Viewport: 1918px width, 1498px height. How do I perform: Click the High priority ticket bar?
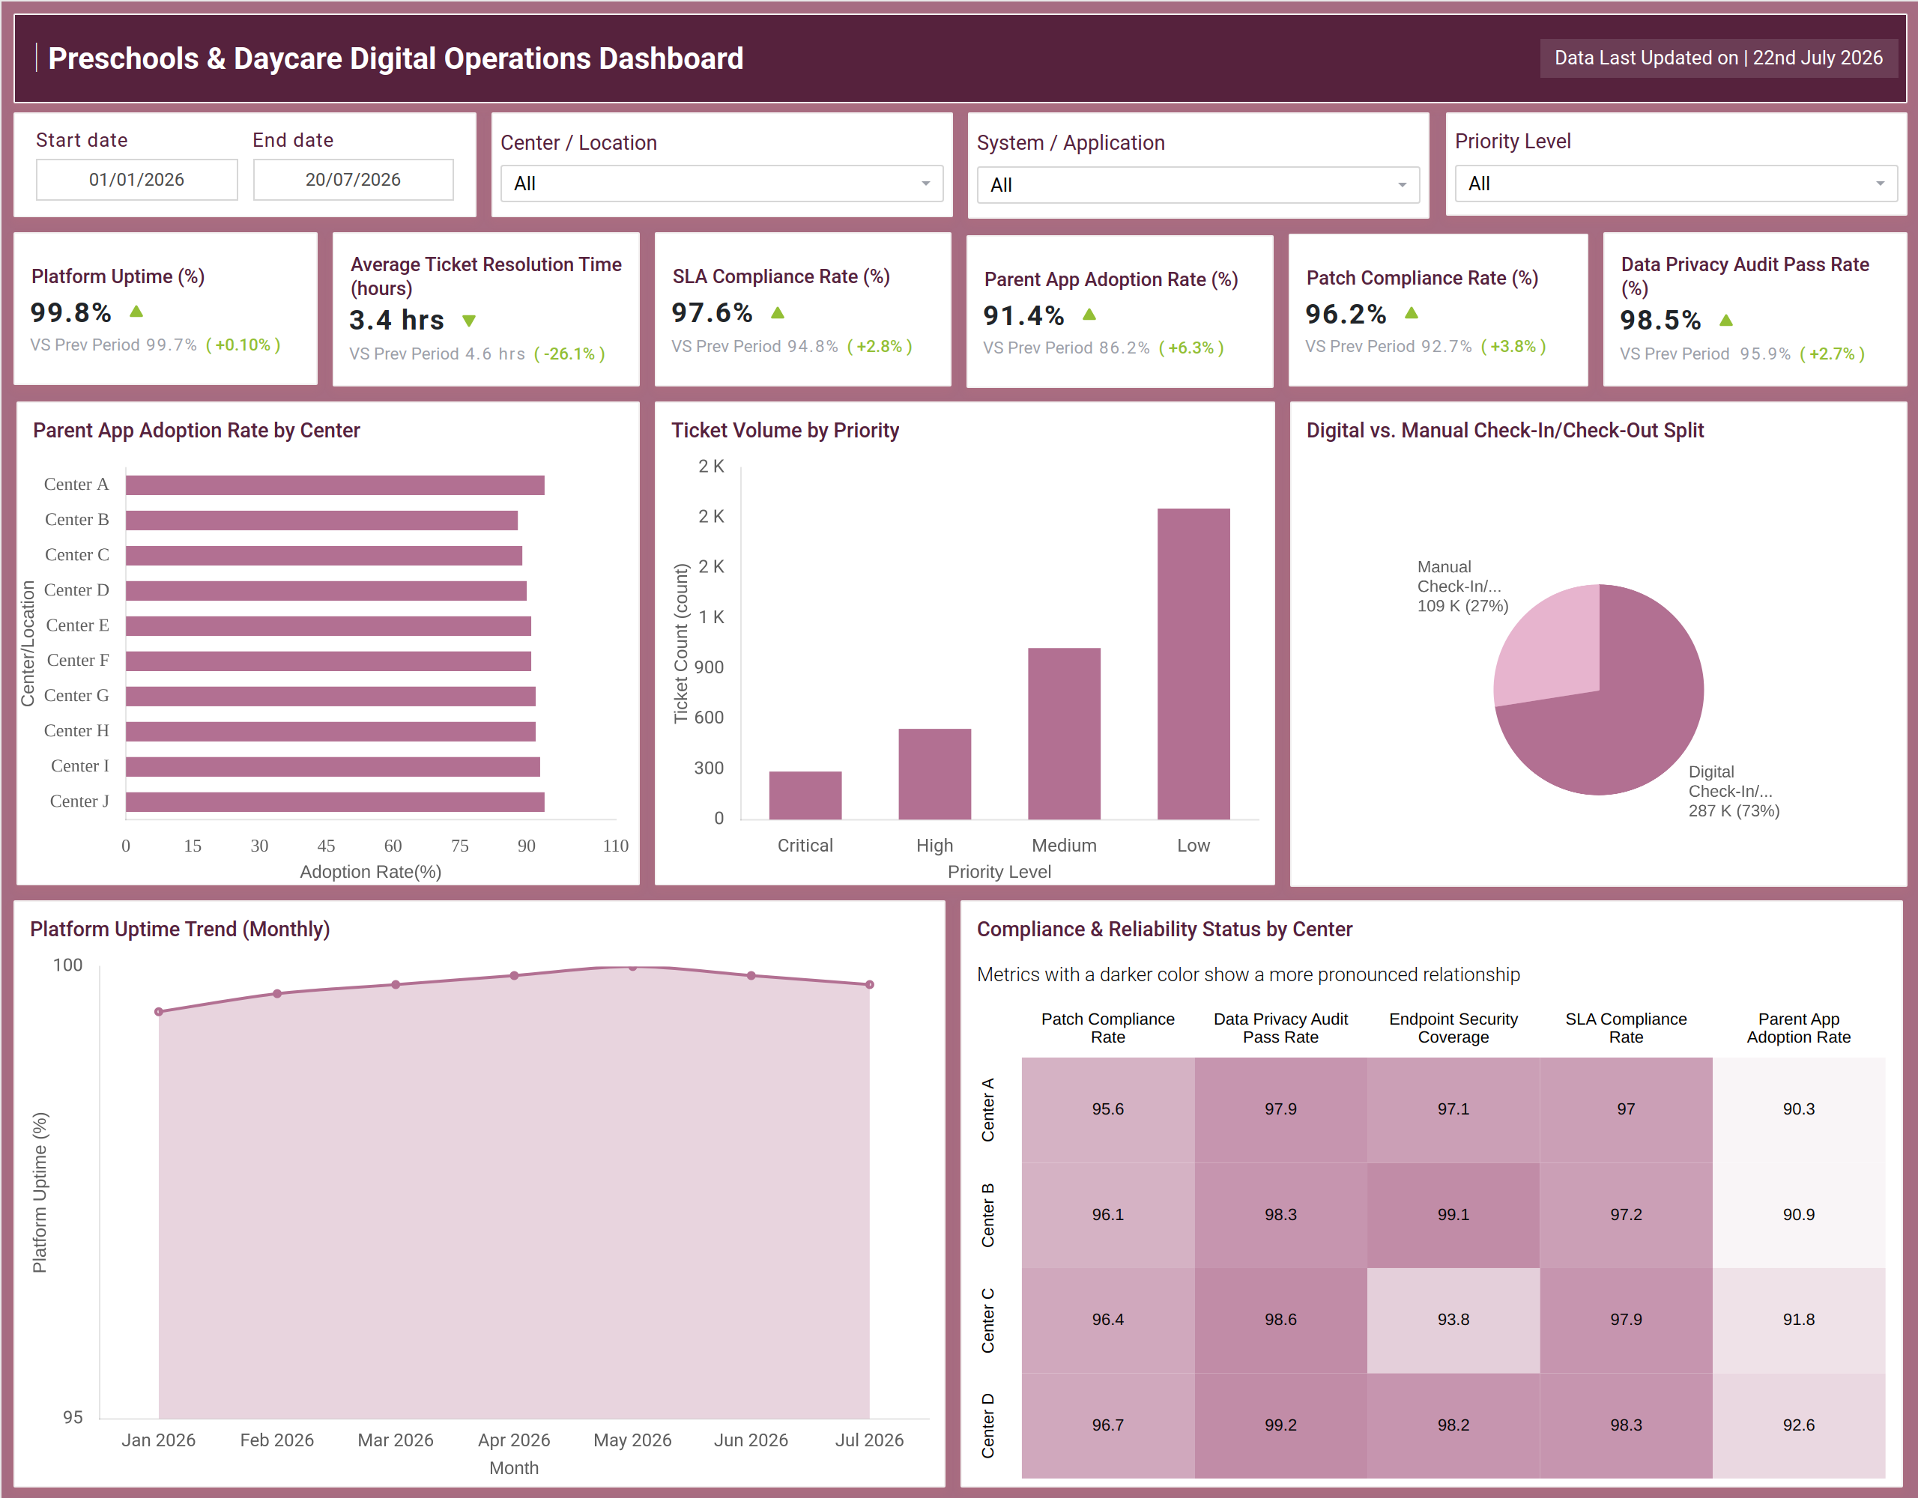click(934, 774)
